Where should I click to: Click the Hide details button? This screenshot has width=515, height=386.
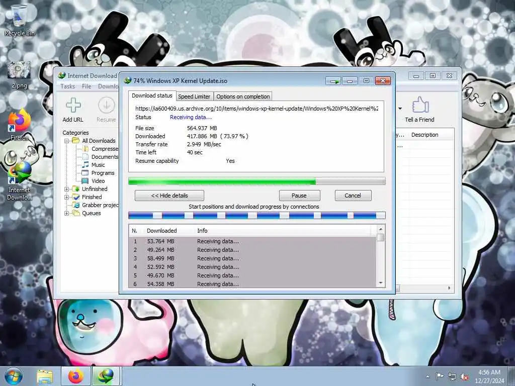click(x=169, y=196)
